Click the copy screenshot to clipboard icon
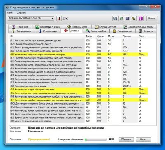The height and width of the screenshot is (150, 165). coord(121,19)
